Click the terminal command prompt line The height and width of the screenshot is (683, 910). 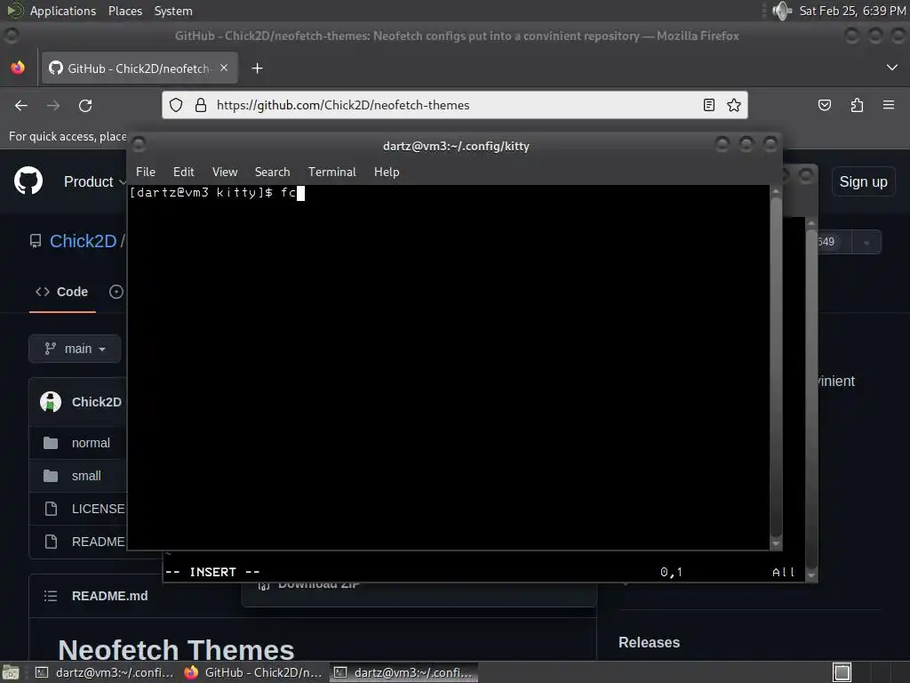[217, 192]
